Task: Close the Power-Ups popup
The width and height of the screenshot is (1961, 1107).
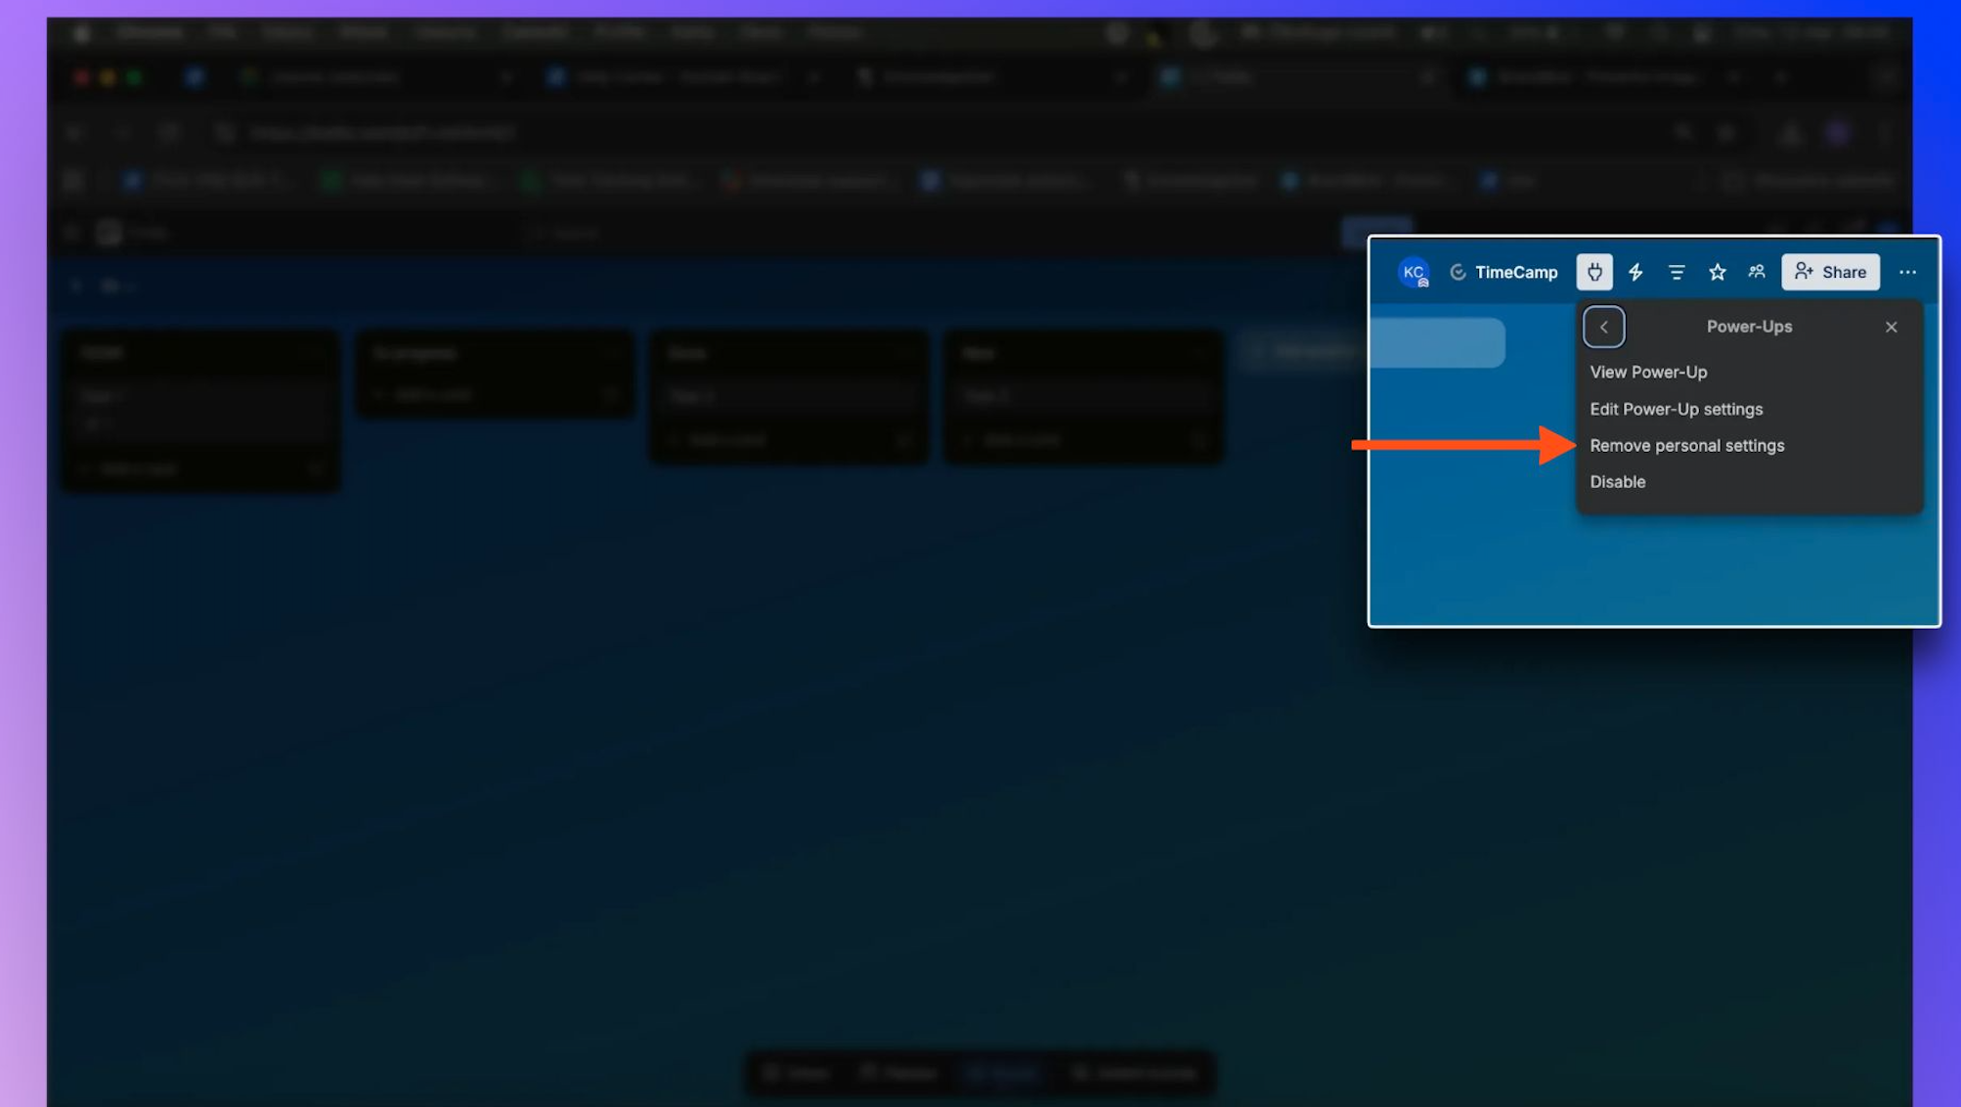Action: pos(1891,327)
